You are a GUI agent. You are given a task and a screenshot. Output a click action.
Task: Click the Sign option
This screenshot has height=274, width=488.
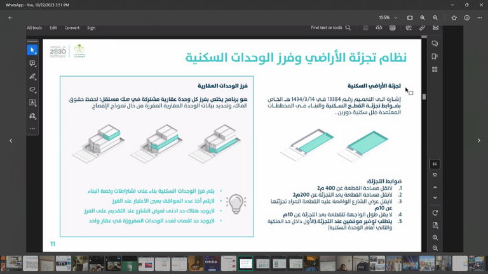click(91, 28)
